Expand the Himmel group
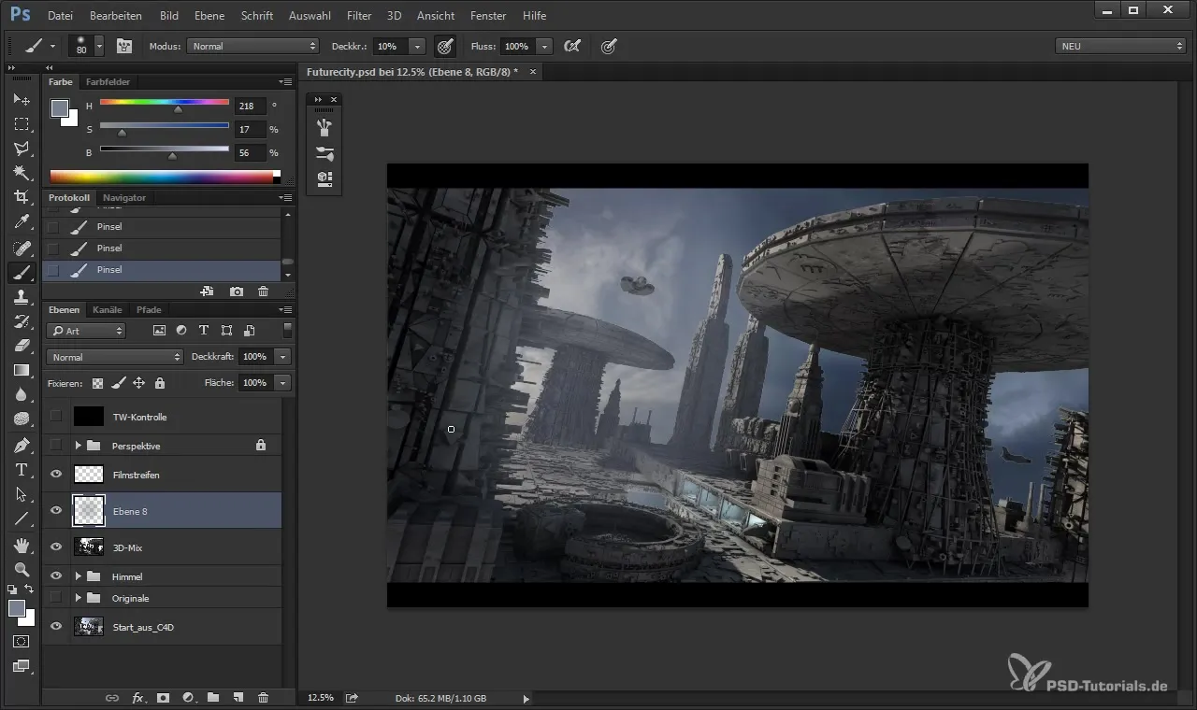This screenshot has width=1197, height=710. [x=79, y=576]
